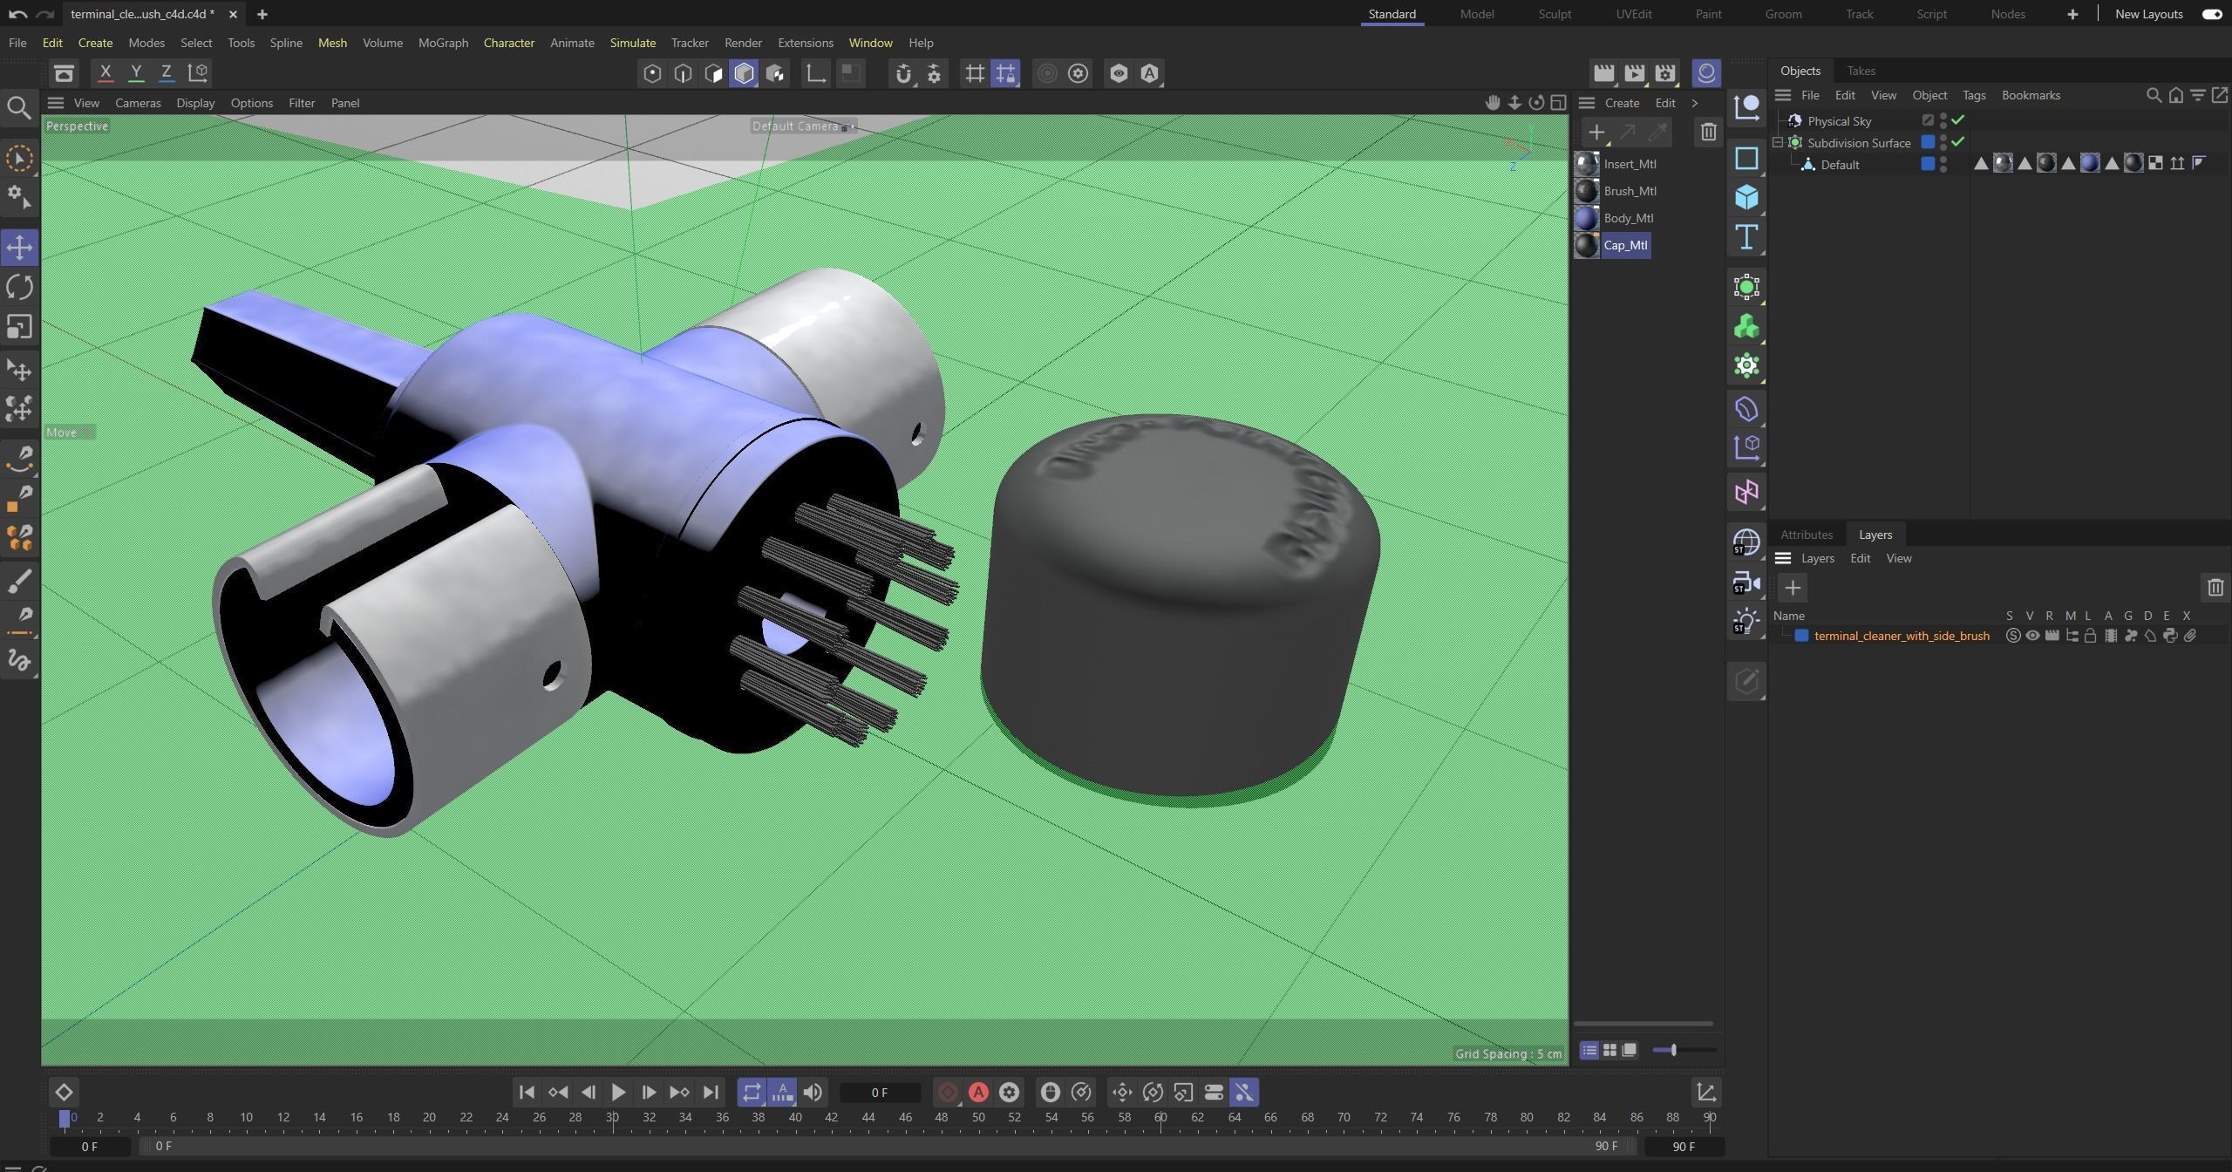This screenshot has width=2232, height=1172.
Task: Toggle layer lock for terminal_cleaner_with_side_brush
Action: (2090, 636)
